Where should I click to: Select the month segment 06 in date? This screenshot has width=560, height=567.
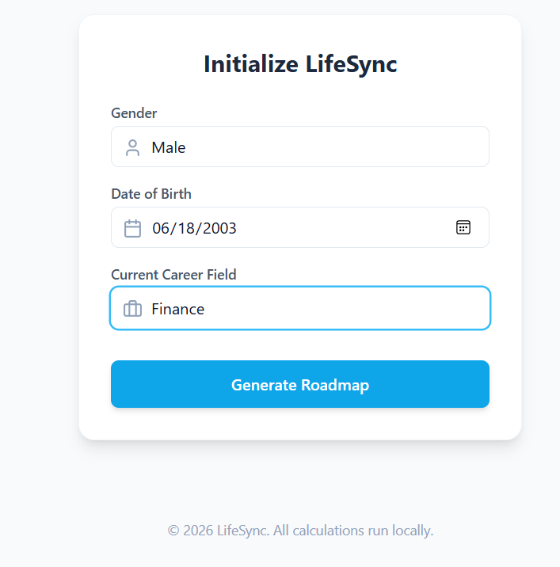pyautogui.click(x=161, y=228)
